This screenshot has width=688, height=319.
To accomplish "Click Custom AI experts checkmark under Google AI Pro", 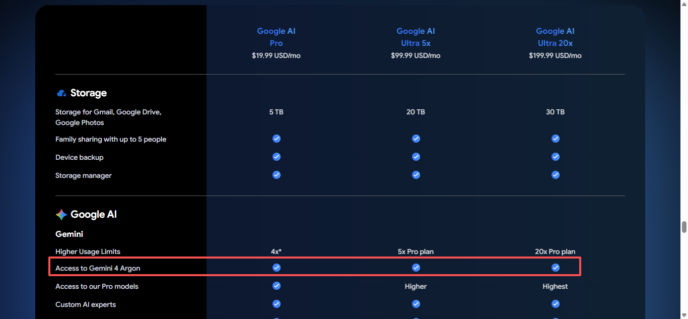I will pos(277,304).
